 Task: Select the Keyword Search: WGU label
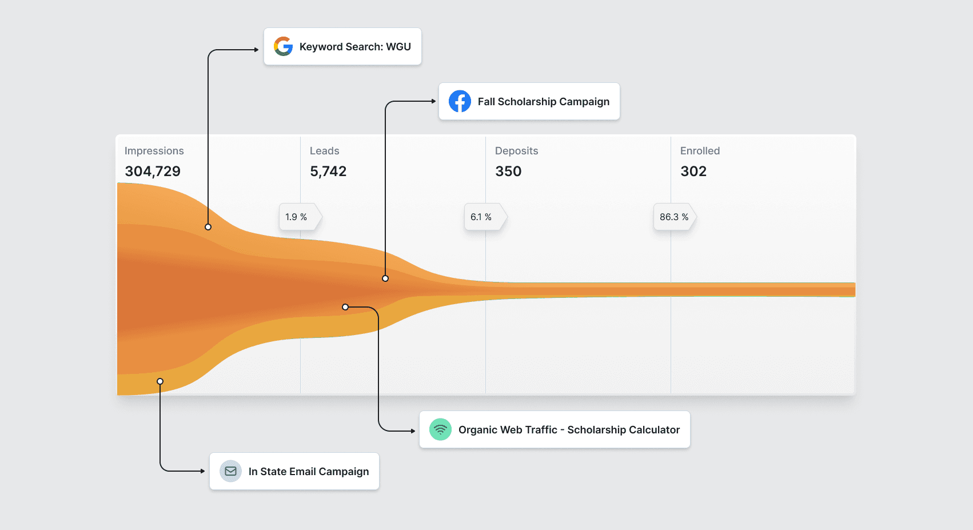(x=355, y=47)
